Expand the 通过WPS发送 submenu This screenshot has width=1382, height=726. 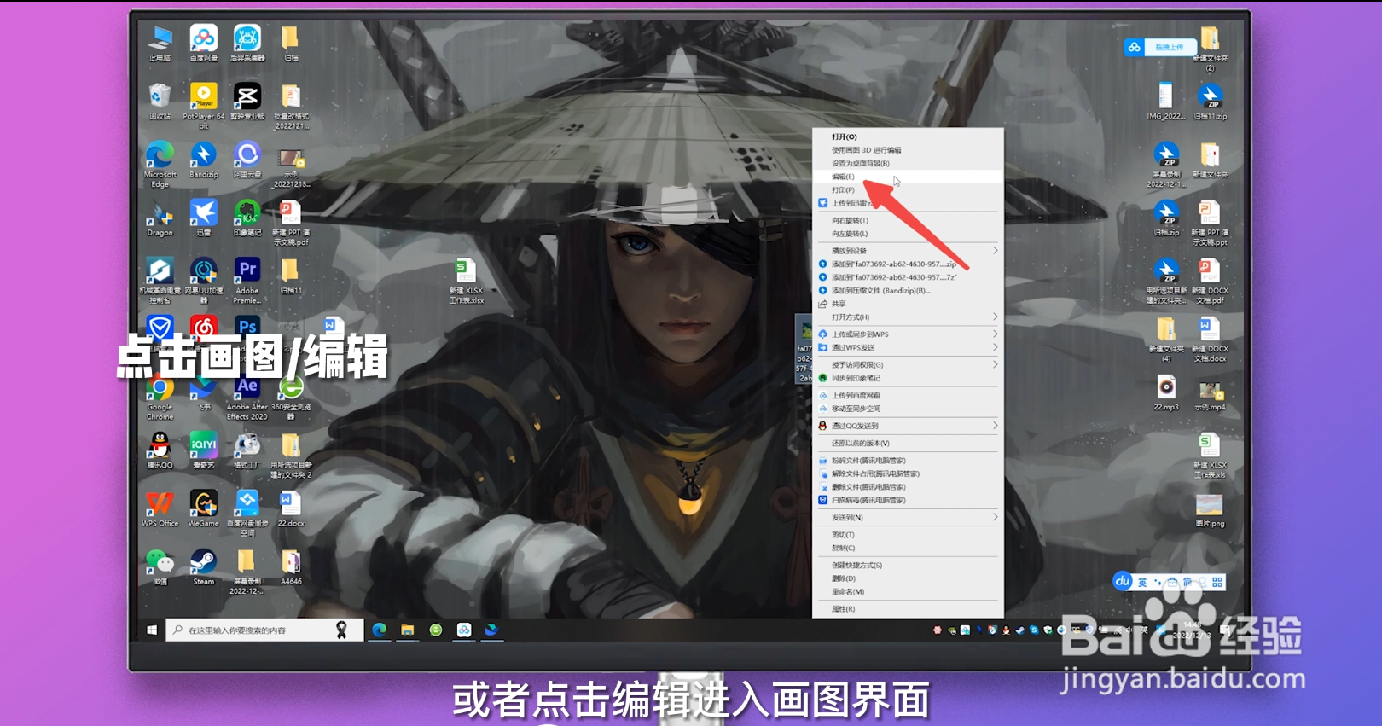[907, 347]
